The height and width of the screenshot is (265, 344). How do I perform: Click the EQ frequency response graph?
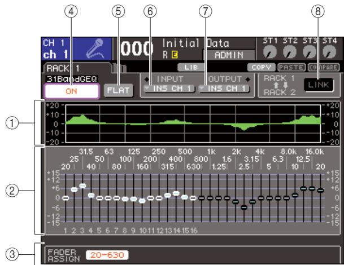pyautogui.click(x=193, y=123)
